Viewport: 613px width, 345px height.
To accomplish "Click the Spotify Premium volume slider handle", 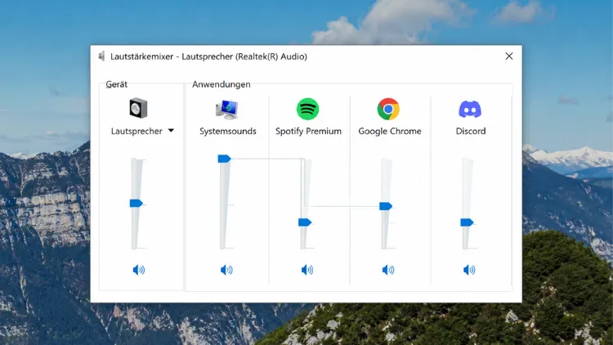I will click(x=305, y=222).
